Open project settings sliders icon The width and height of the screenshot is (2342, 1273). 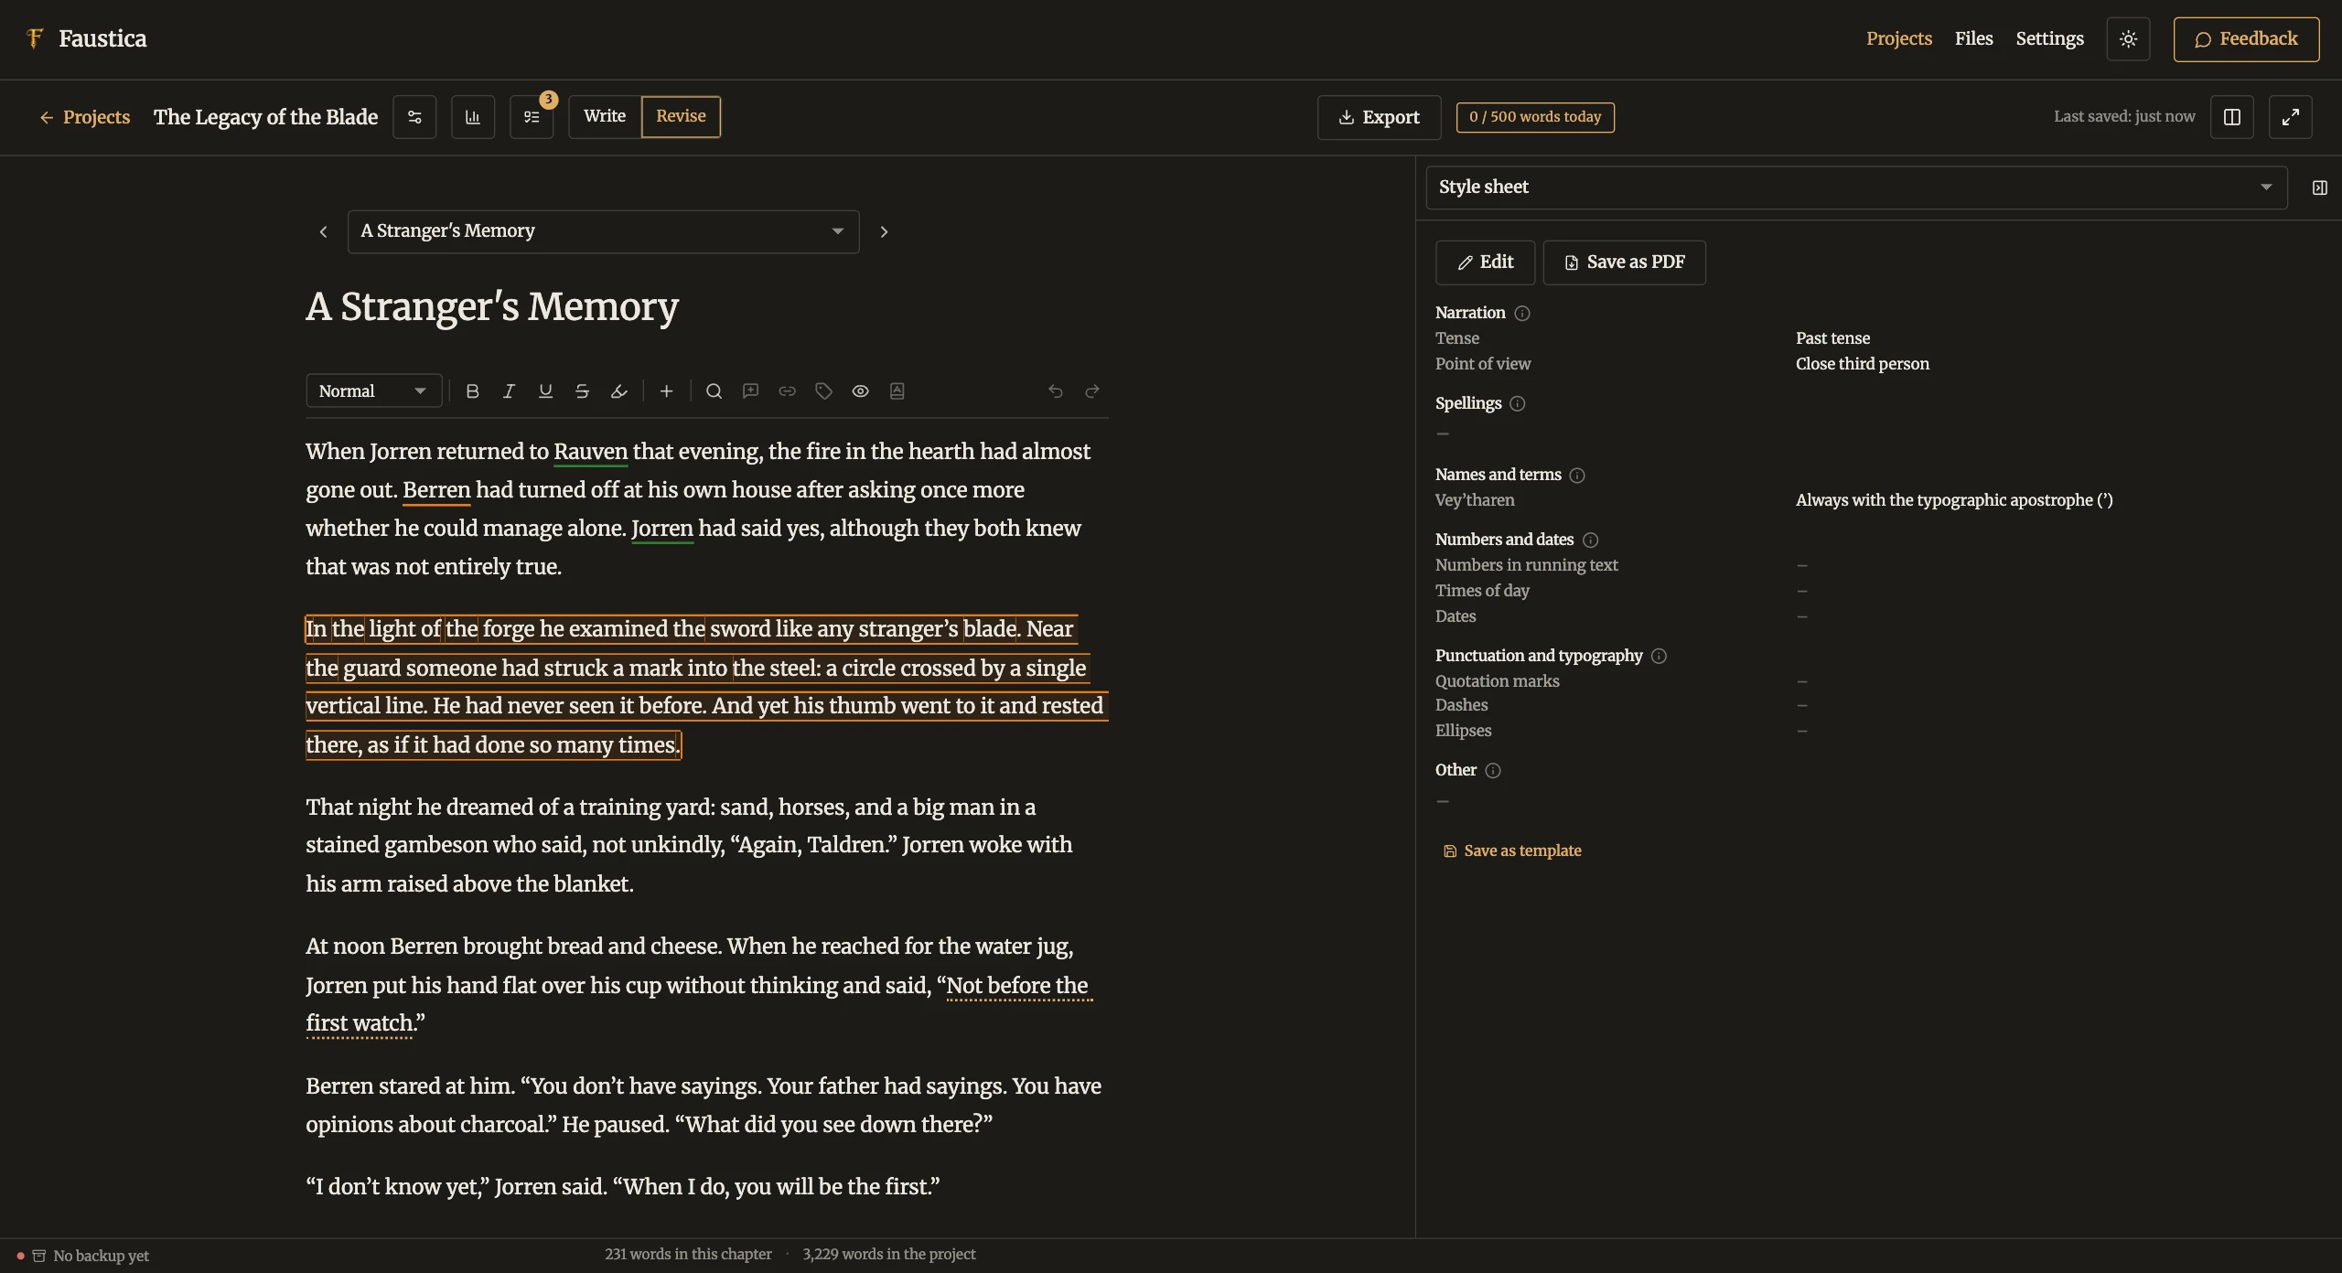[414, 117]
